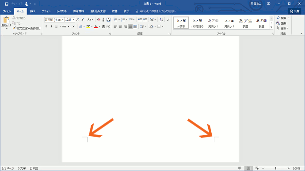This screenshot has width=305, height=171.
Task: Click Grow Font icon
Action: pyautogui.click(x=78, y=20)
